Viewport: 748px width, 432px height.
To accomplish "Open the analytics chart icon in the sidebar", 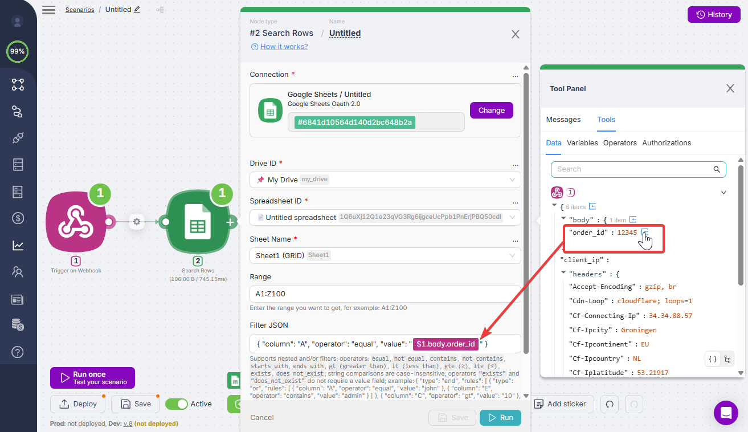I will (x=18, y=246).
